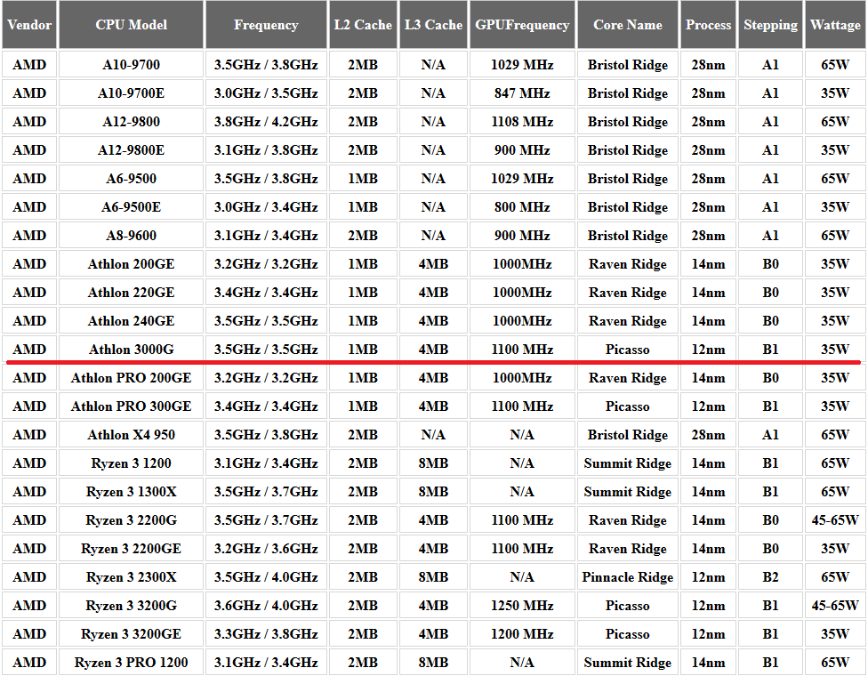
Task: Click the 3.3GHz / 3.8GHz frequency cell
Action: pos(266,634)
